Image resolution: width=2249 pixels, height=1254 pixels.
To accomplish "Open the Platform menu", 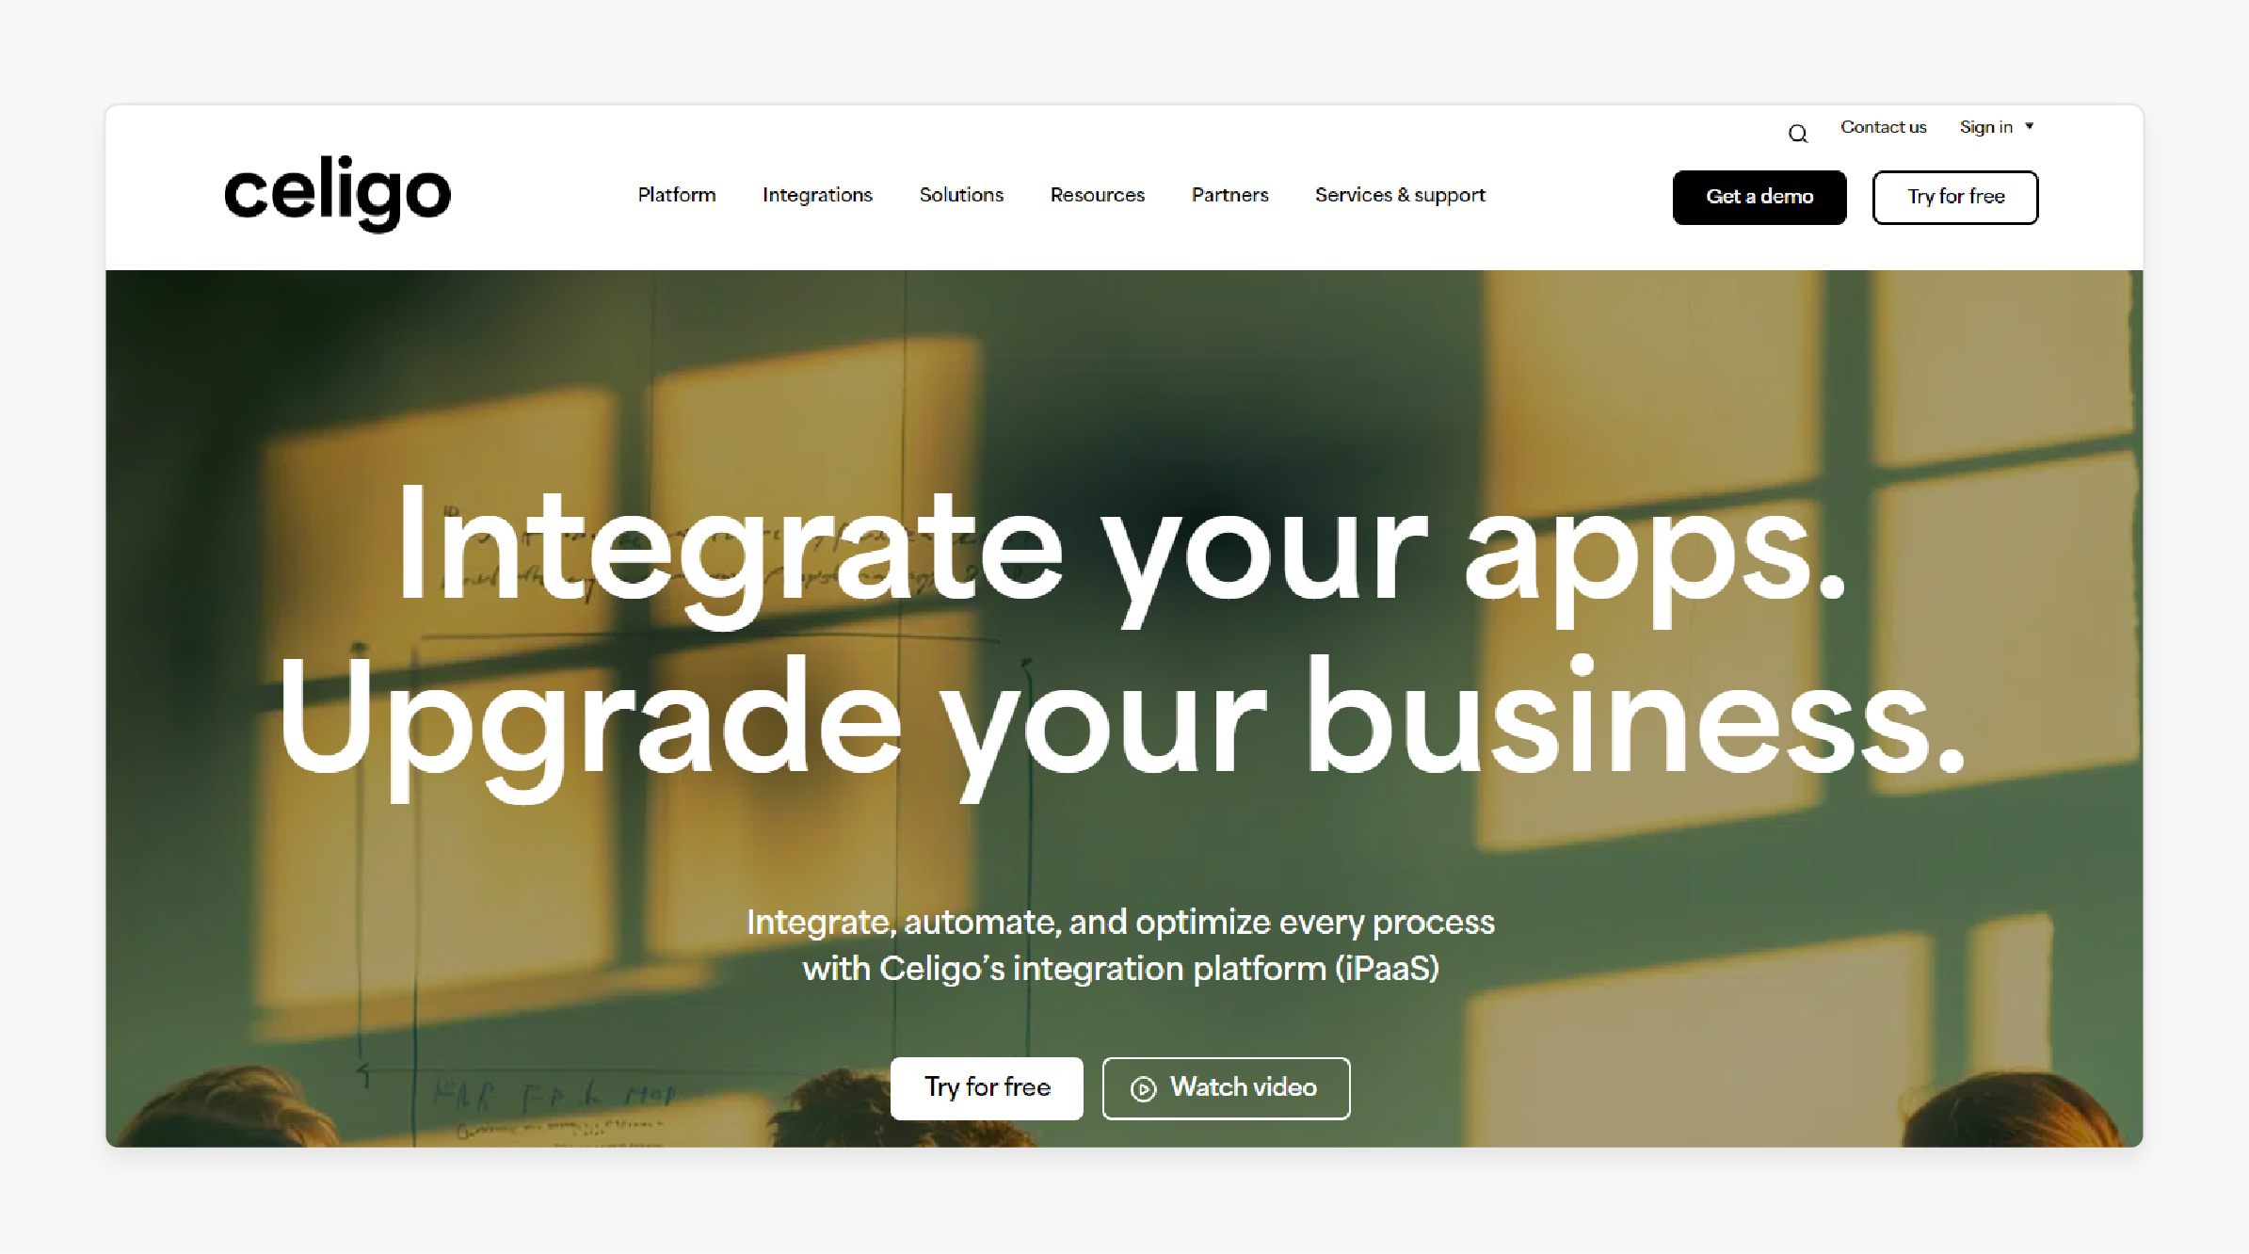I will click(676, 195).
